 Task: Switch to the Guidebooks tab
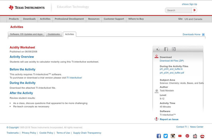[54, 34]
